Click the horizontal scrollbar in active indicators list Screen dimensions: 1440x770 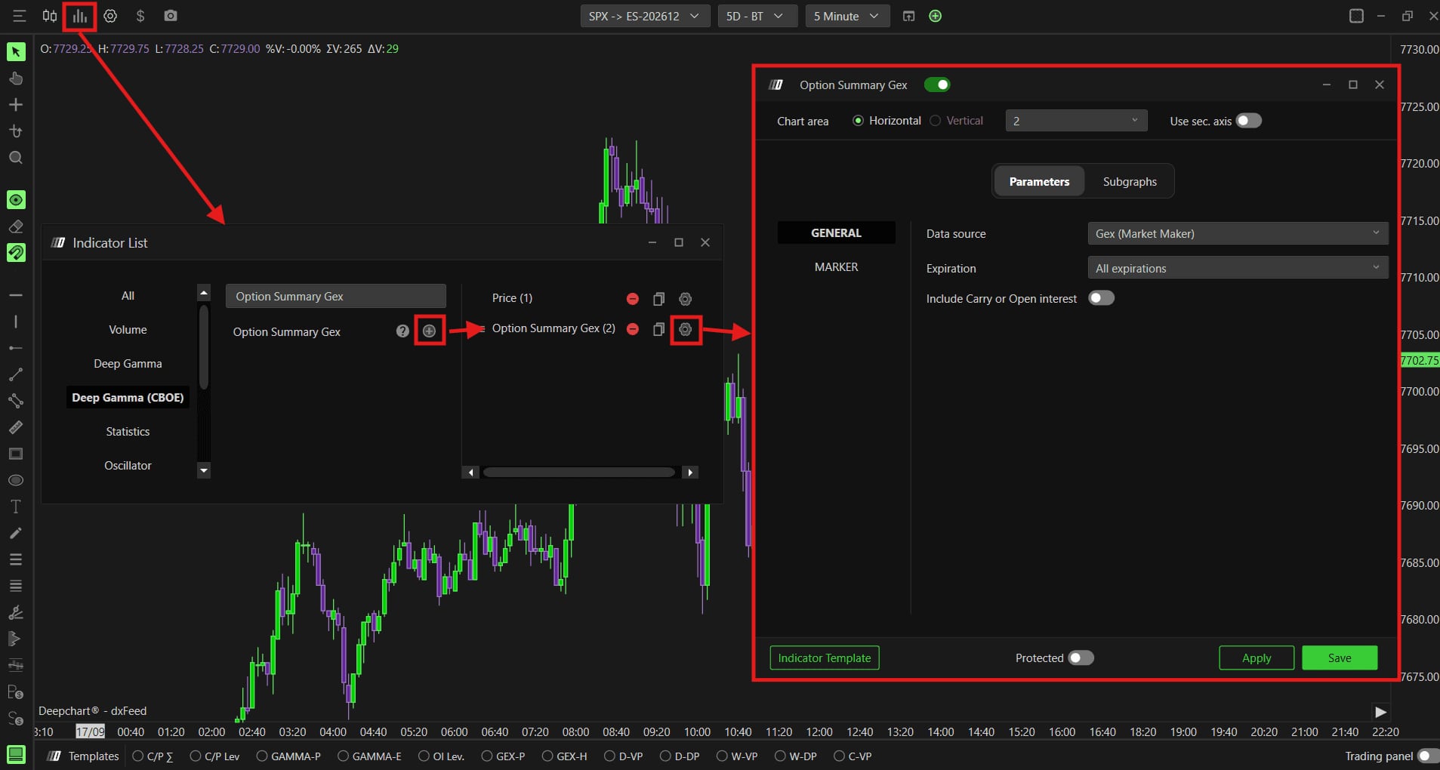(x=579, y=472)
